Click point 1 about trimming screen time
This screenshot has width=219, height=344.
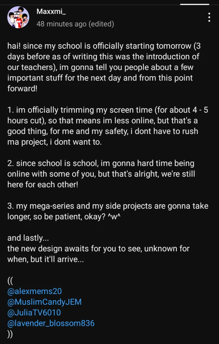[107, 126]
